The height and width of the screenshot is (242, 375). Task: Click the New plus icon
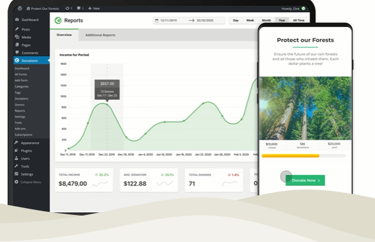90,9
